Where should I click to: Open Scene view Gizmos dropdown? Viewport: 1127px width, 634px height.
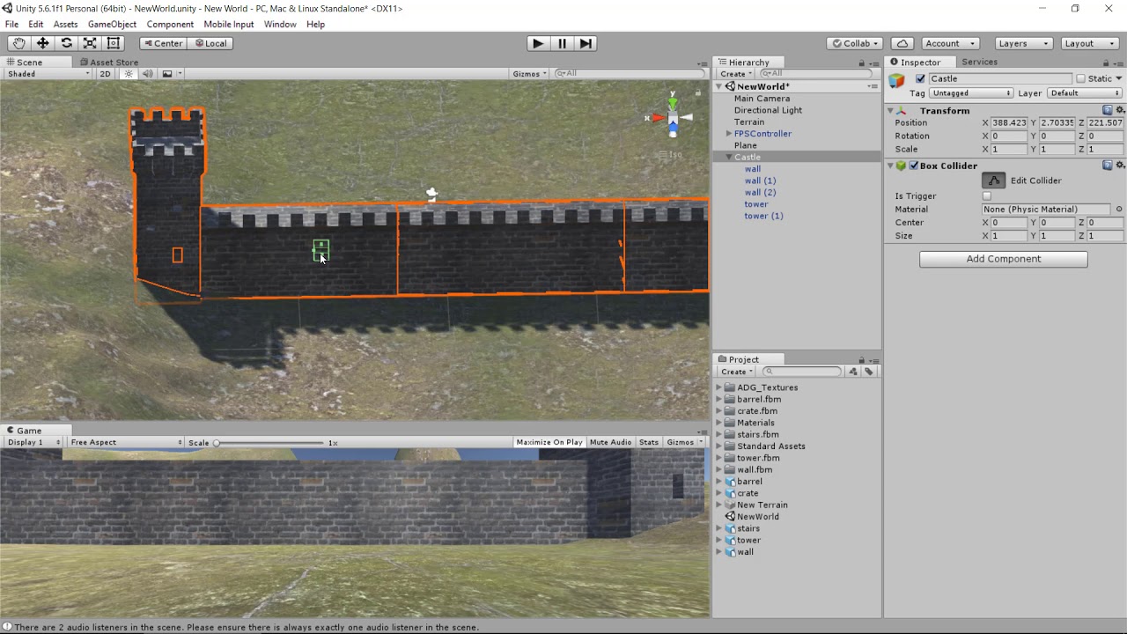pos(530,74)
